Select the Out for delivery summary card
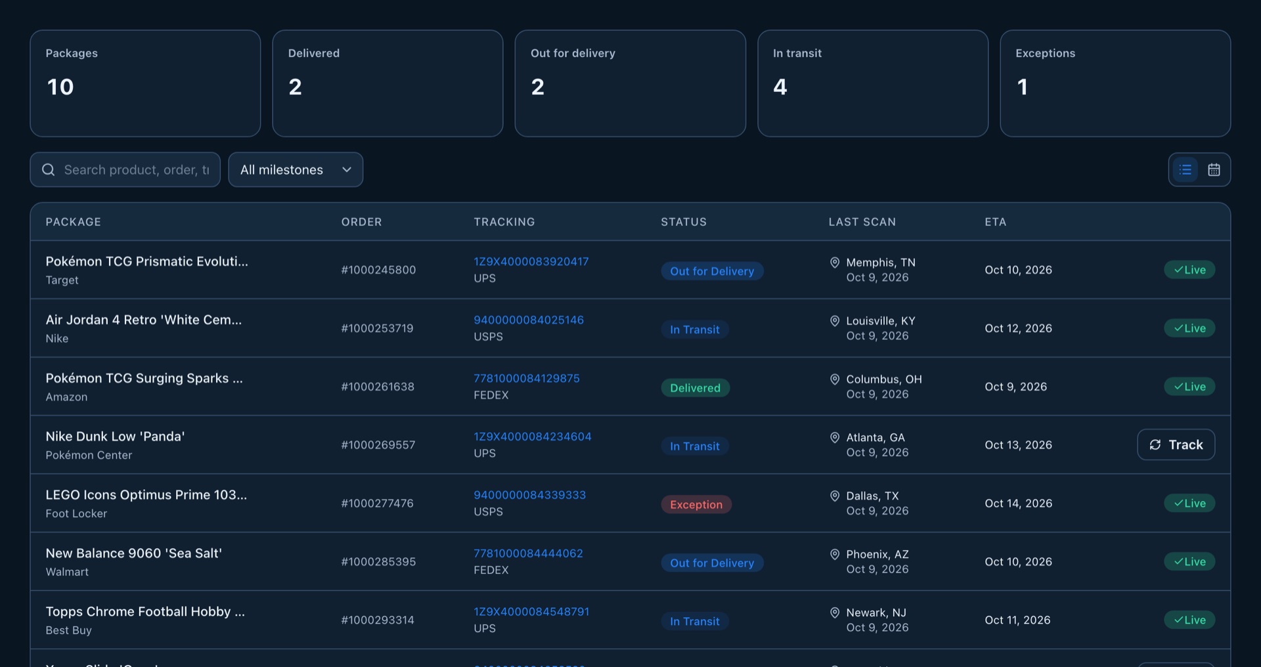Image resolution: width=1261 pixels, height=667 pixels. pos(630,83)
